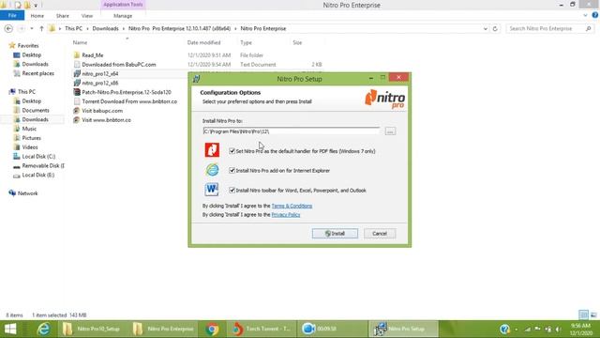Click This PC in the address breadcrumb

coord(73,29)
